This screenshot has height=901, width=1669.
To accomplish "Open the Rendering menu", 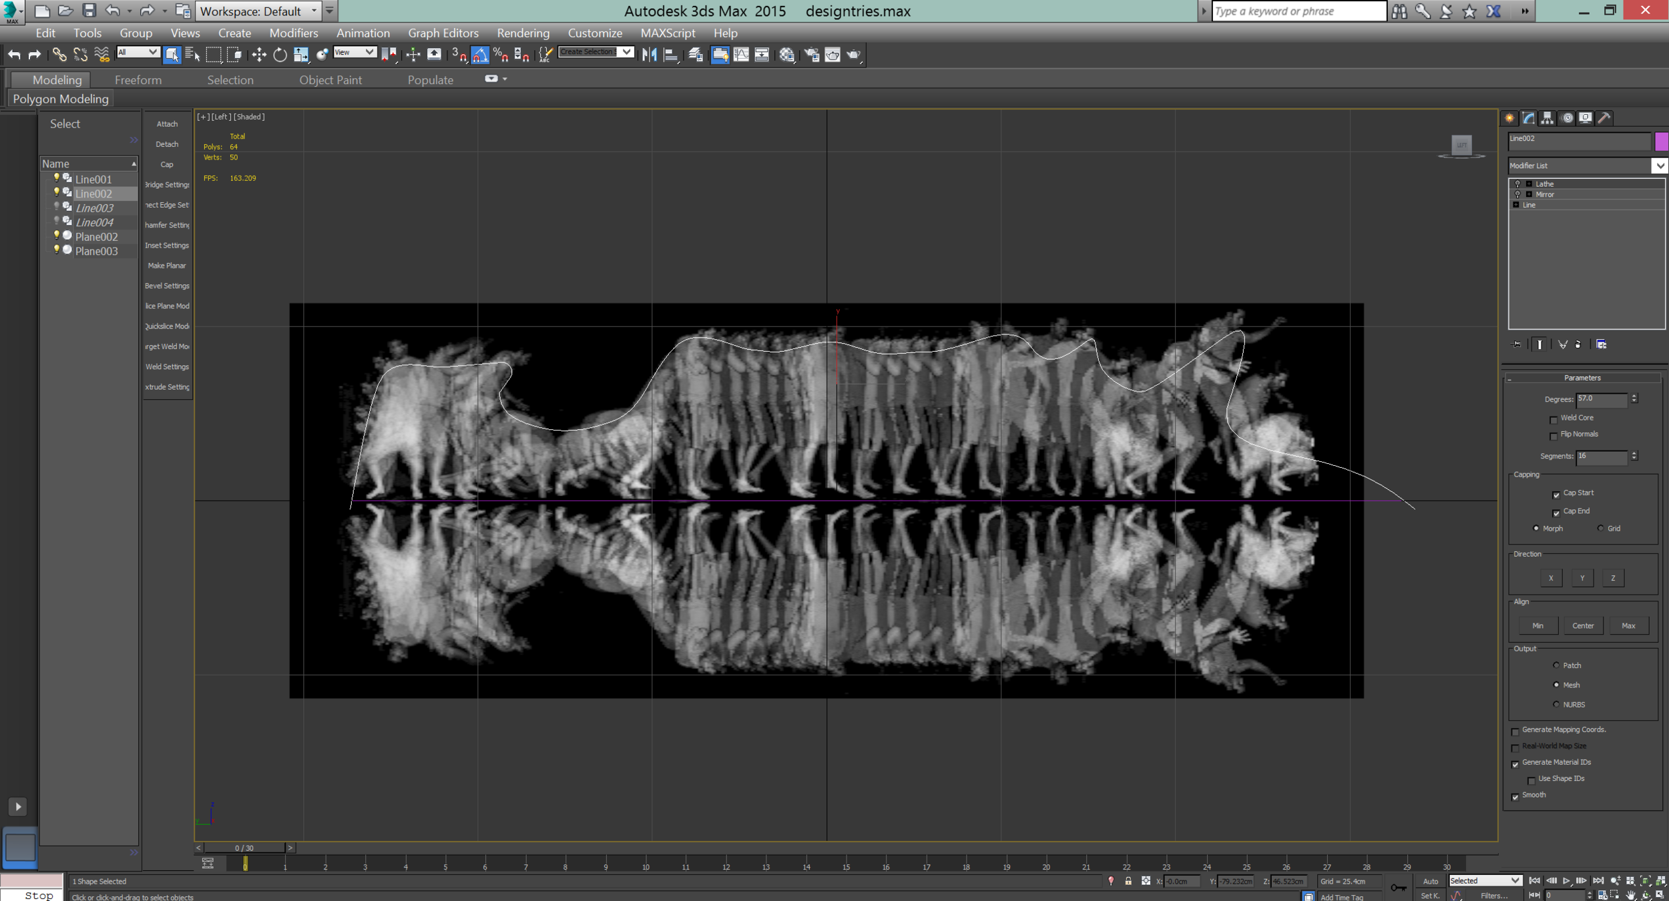I will tap(523, 33).
